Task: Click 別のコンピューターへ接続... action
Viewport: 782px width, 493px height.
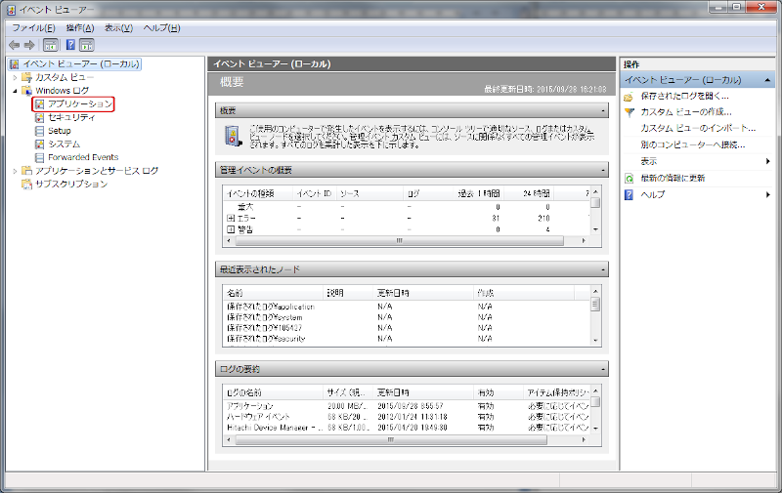Action: 693,144
